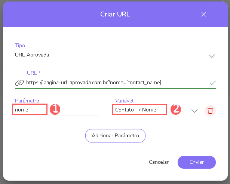
Task: Click the 'Parâmetro' field label
Action: (27, 101)
